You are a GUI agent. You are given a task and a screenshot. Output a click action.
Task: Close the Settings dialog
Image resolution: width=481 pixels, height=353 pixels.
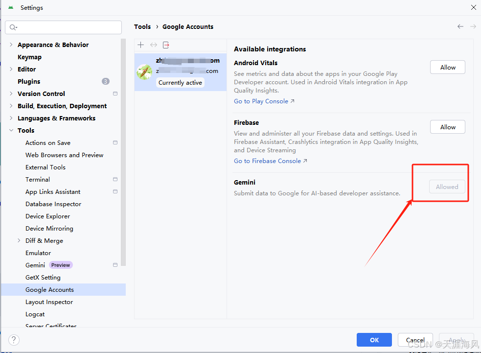[473, 7]
